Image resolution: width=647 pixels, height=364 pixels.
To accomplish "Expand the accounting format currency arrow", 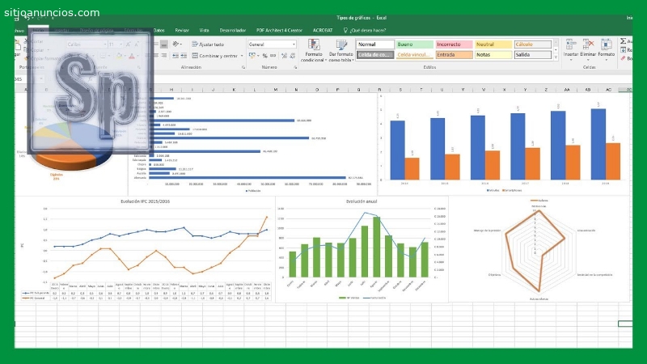I will pos(257,55).
